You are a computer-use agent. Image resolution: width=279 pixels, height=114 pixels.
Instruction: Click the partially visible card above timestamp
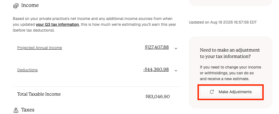(x=230, y=3)
